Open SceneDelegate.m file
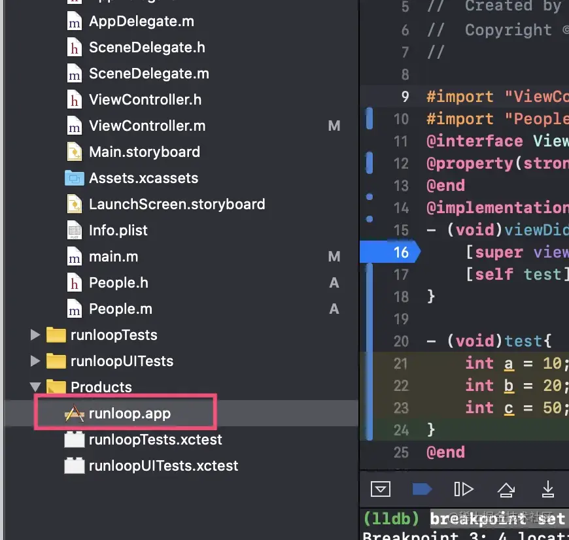The height and width of the screenshot is (540, 569). [148, 74]
